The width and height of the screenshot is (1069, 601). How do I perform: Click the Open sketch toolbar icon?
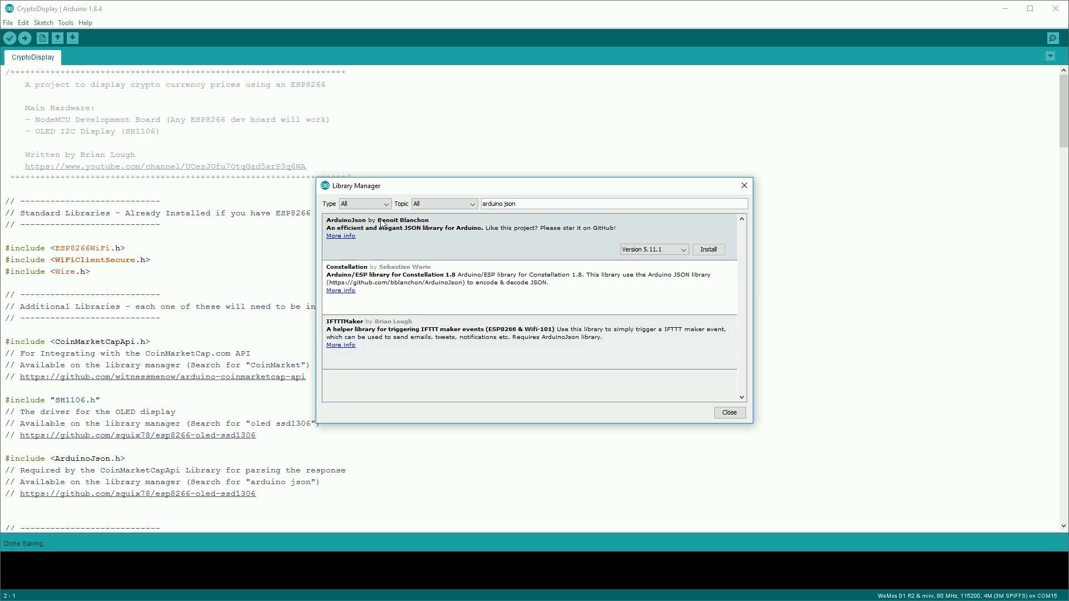(57, 38)
